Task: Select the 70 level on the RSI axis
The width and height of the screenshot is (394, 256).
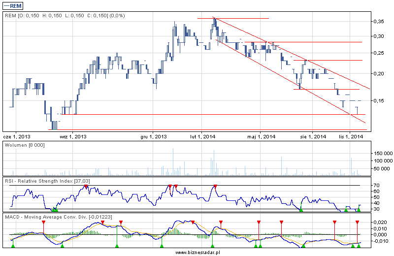Action: coord(376,186)
